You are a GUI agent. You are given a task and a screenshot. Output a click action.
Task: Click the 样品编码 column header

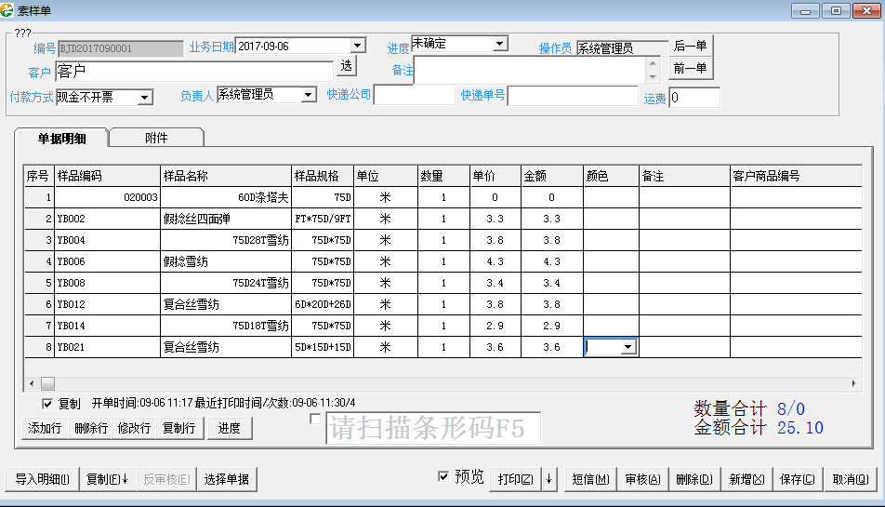pyautogui.click(x=107, y=176)
